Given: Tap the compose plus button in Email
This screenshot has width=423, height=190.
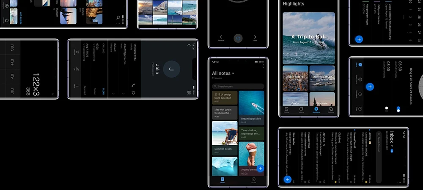Looking at the screenshot, I should (288, 179).
